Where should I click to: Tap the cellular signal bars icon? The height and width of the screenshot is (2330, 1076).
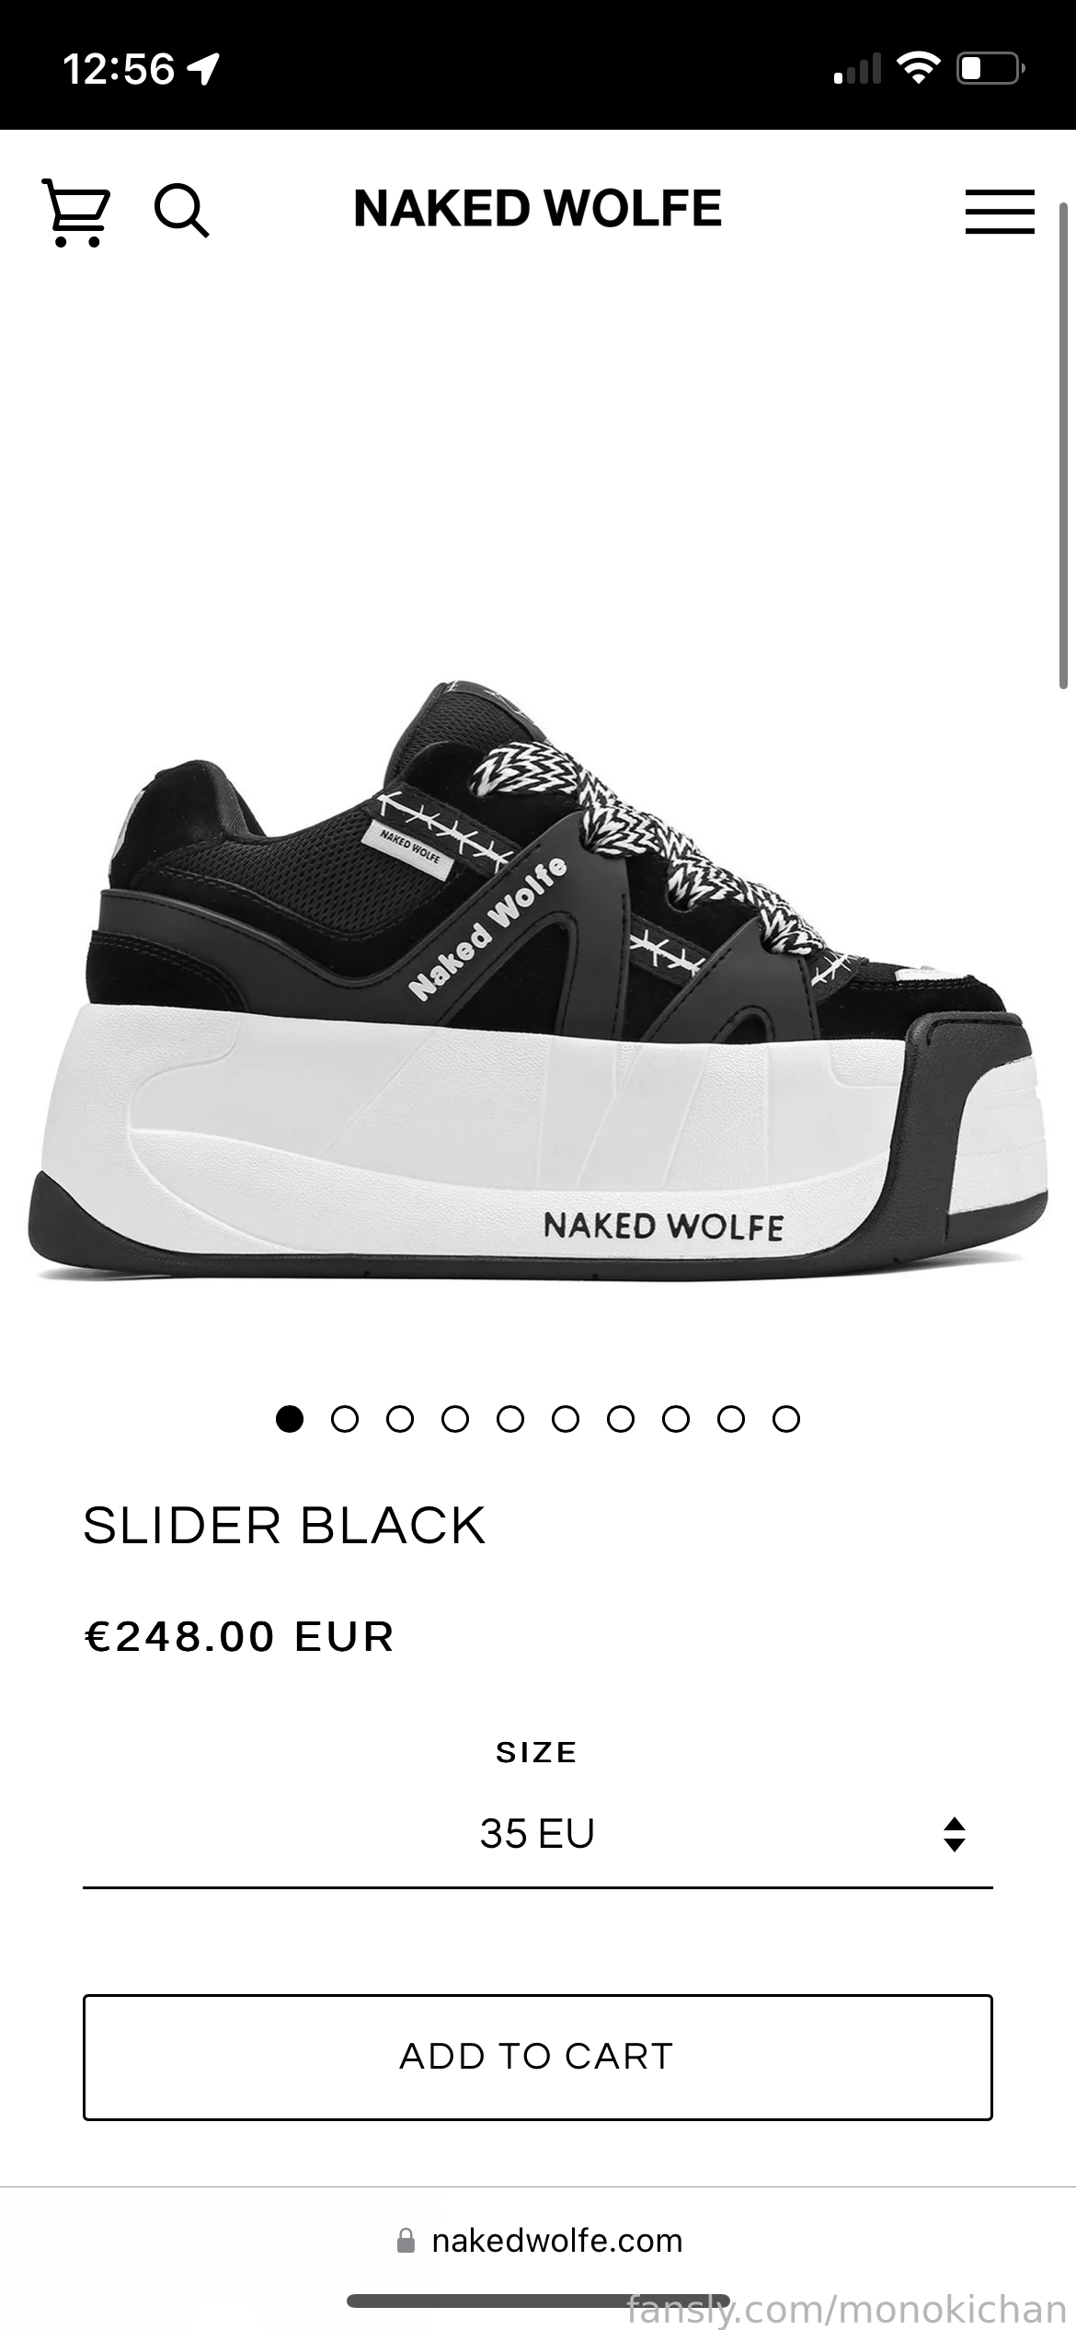[857, 69]
